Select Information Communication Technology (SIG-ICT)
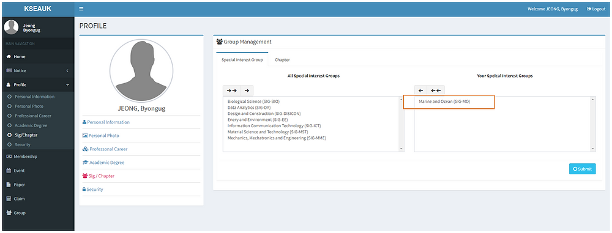This screenshot has height=233, width=612. [274, 125]
